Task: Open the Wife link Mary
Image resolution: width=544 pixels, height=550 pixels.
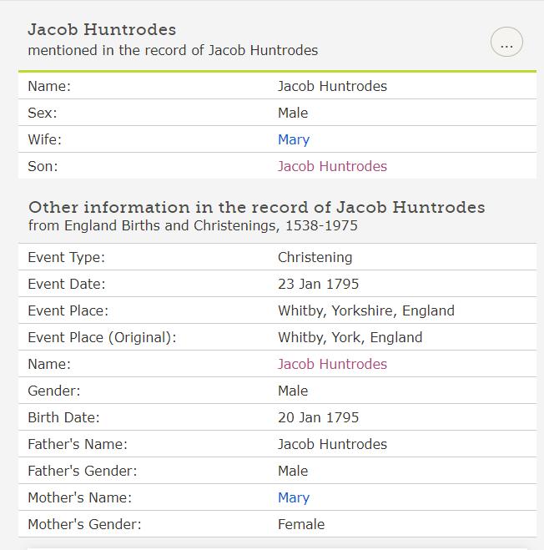Action: point(294,139)
